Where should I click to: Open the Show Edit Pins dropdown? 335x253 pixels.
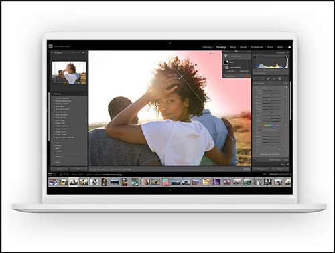(x=103, y=169)
